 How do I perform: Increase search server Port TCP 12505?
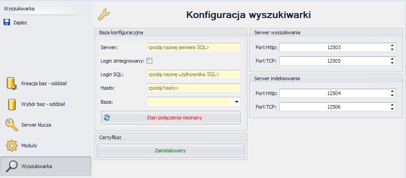[392, 59]
